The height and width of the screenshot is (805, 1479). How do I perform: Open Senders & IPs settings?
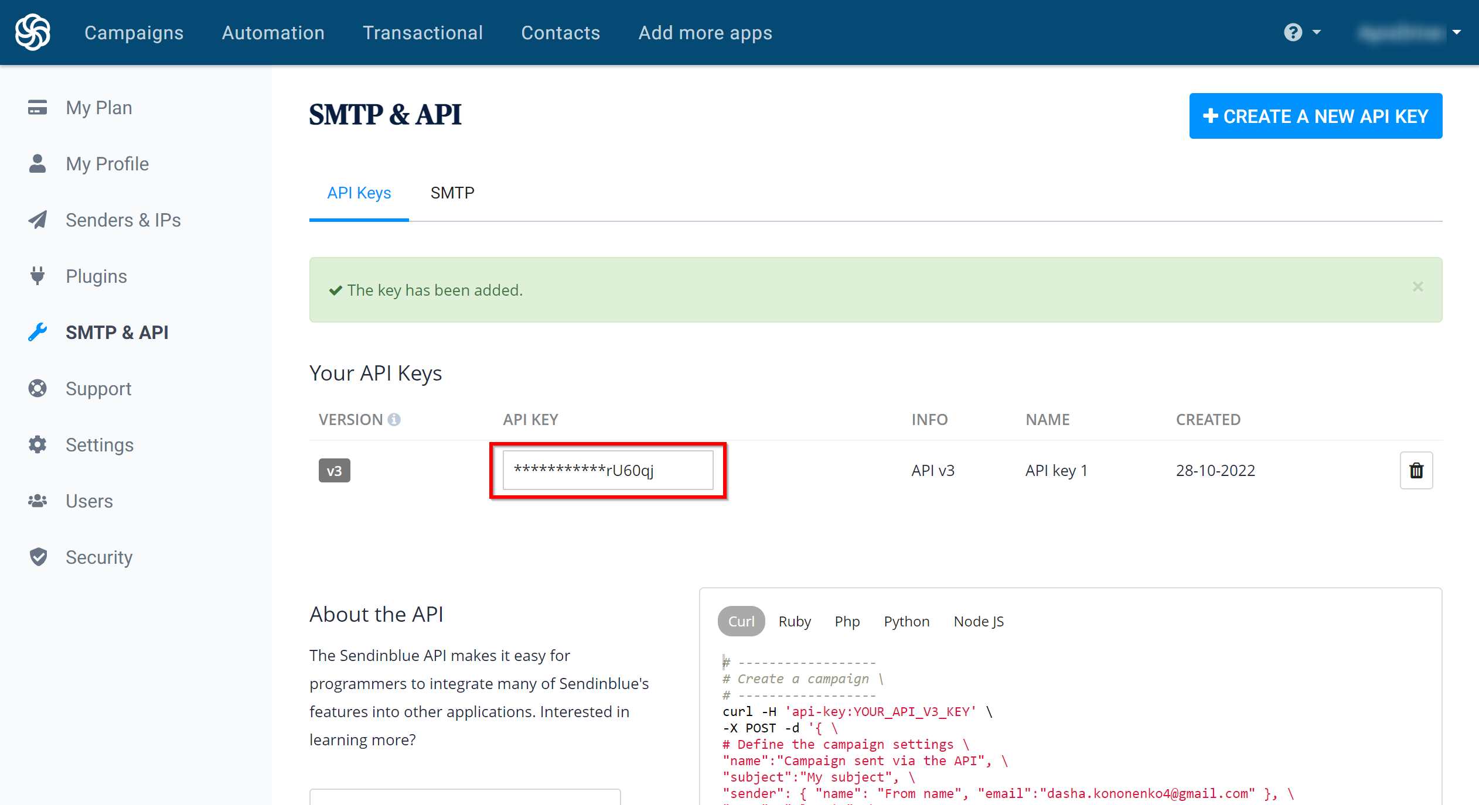(x=123, y=220)
